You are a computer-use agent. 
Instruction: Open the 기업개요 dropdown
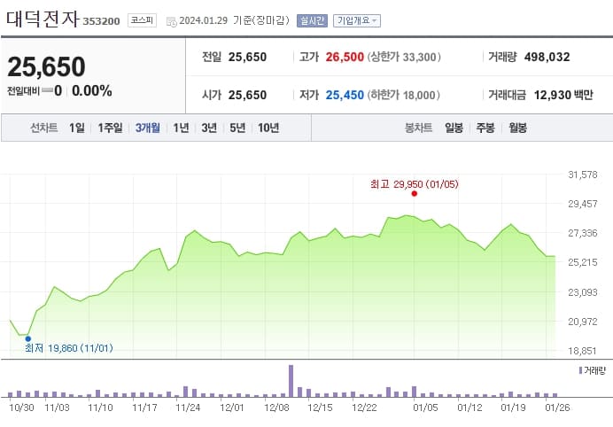tap(356, 20)
